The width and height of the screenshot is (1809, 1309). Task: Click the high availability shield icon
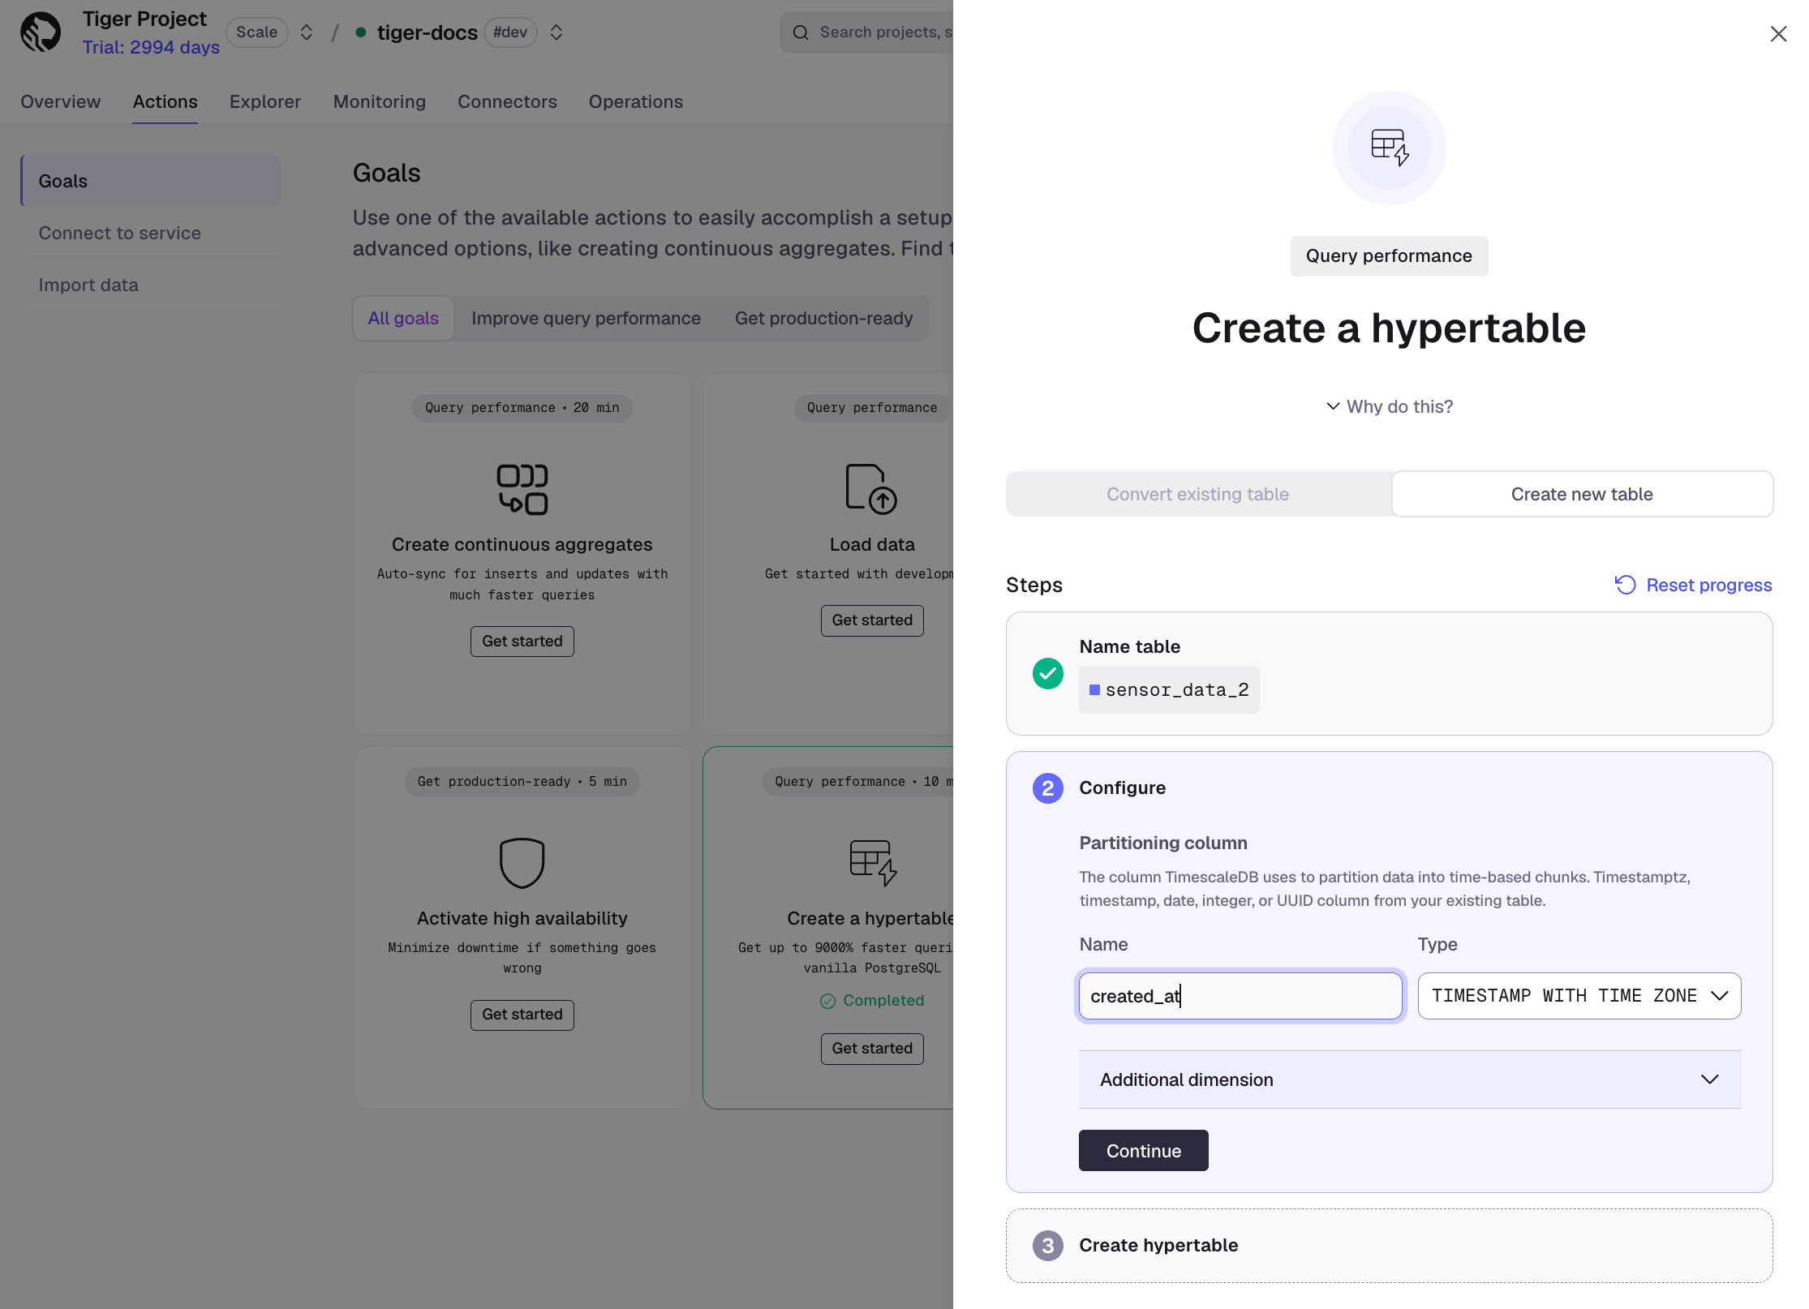point(522,862)
